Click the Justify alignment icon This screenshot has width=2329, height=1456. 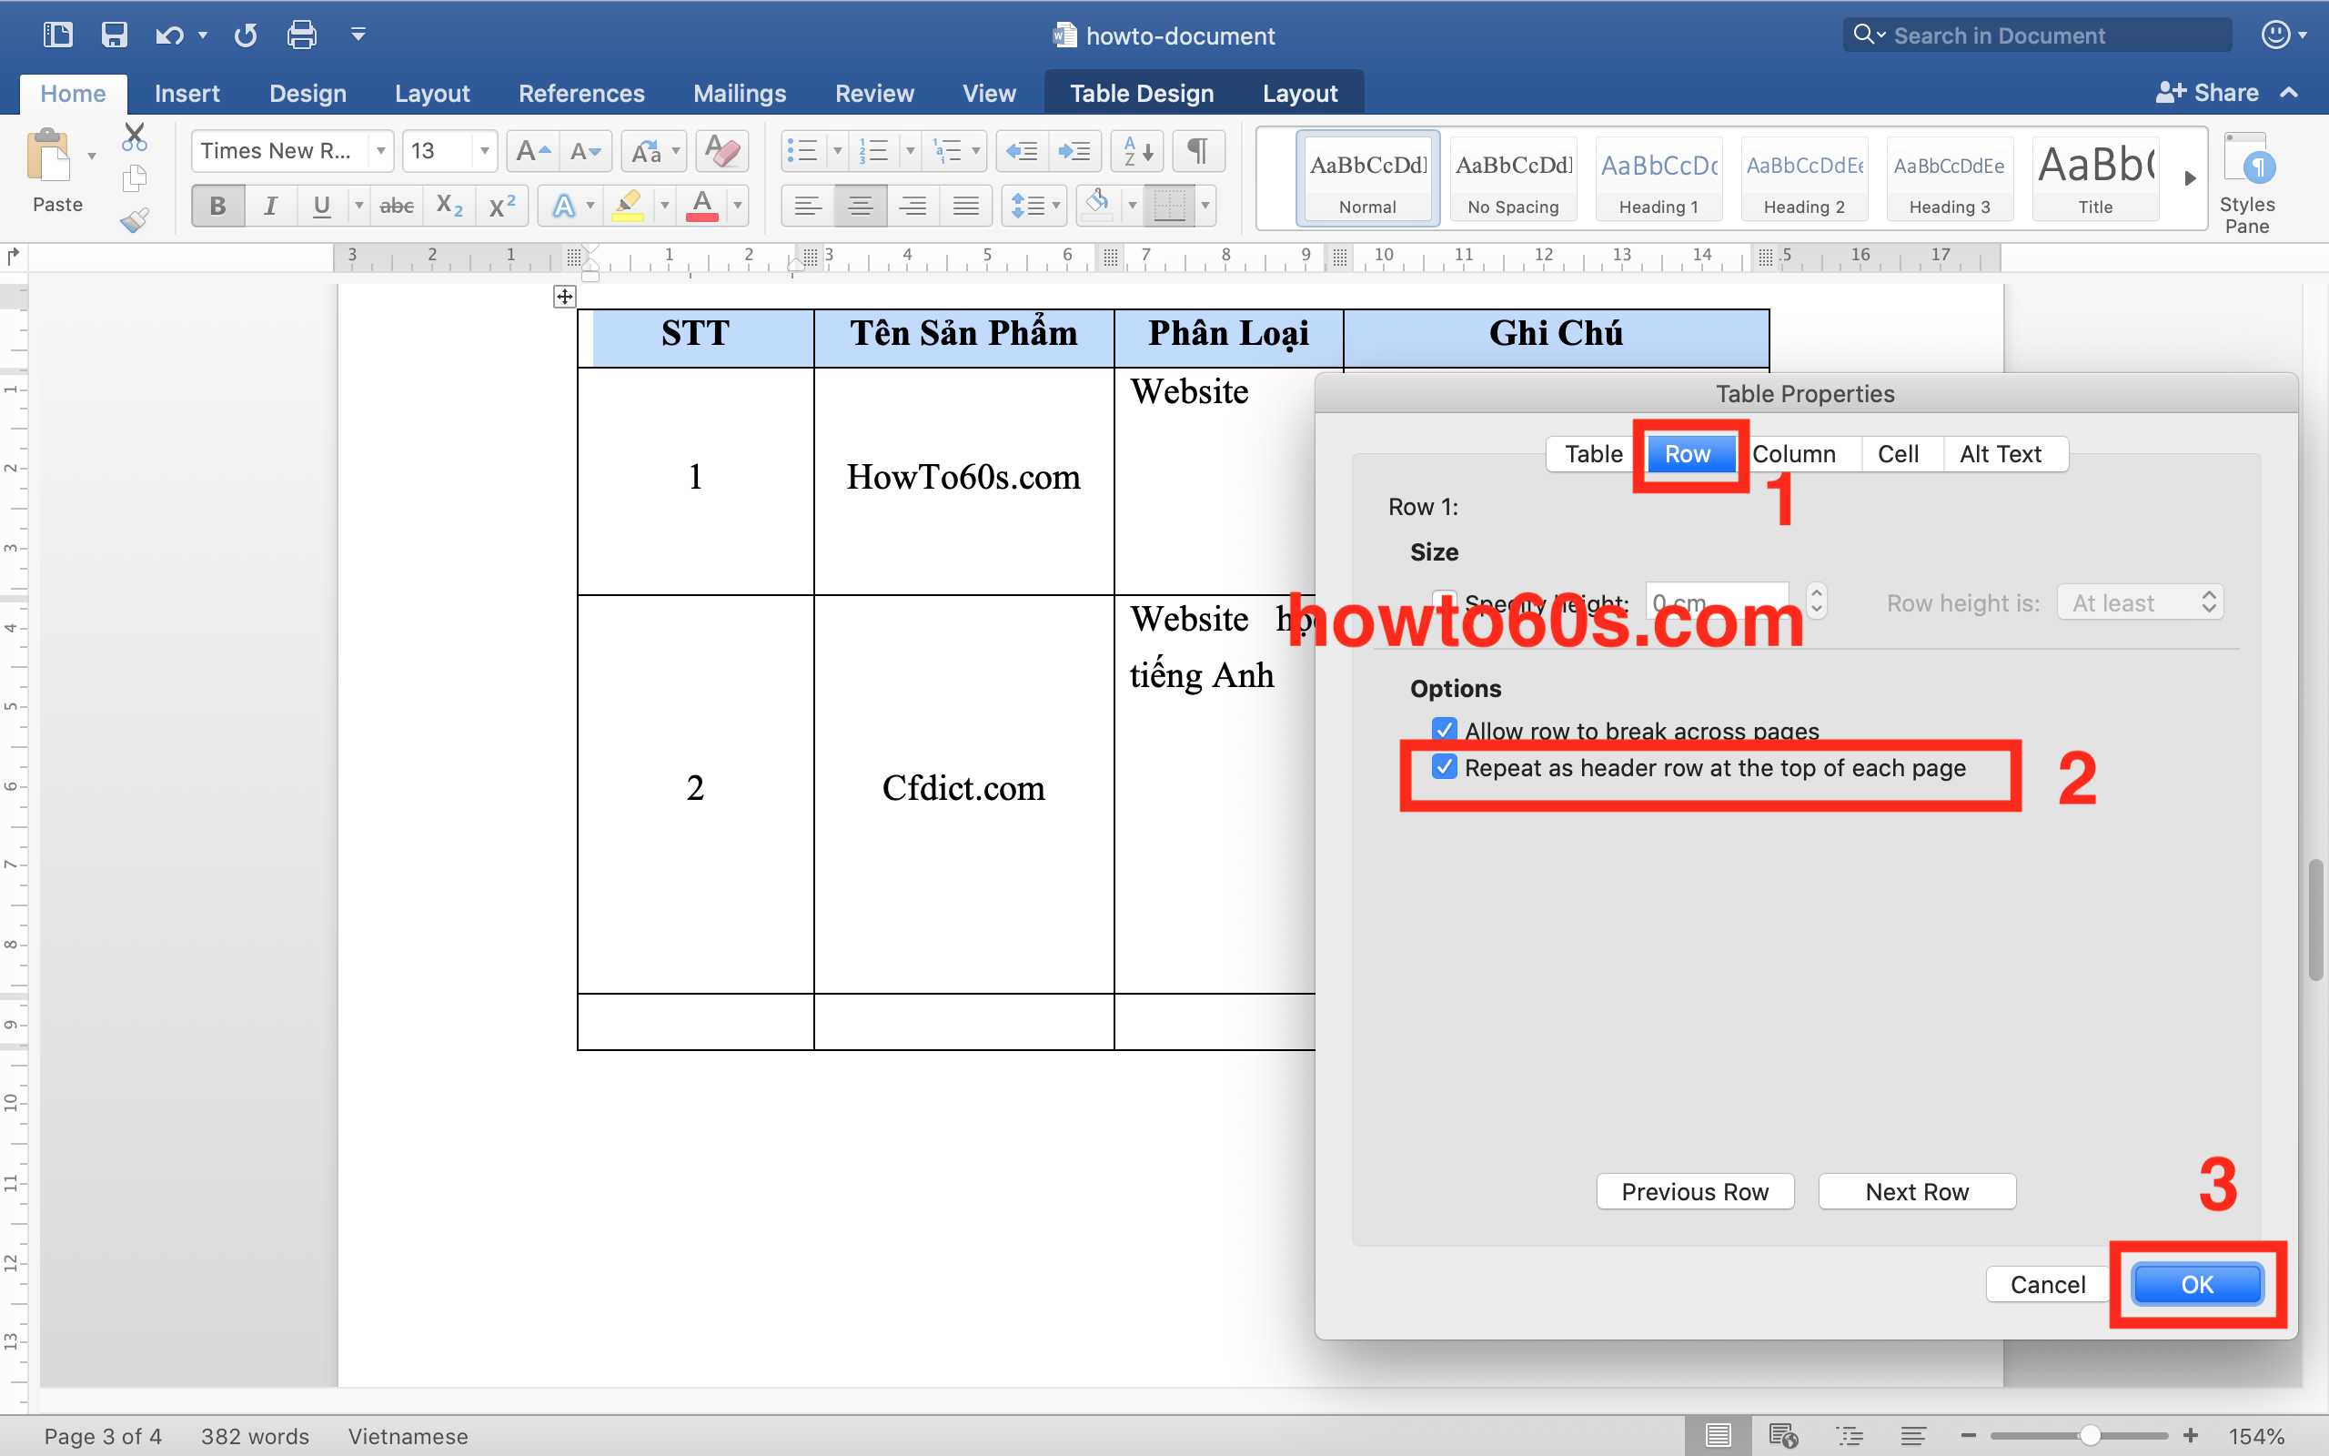pyautogui.click(x=965, y=205)
